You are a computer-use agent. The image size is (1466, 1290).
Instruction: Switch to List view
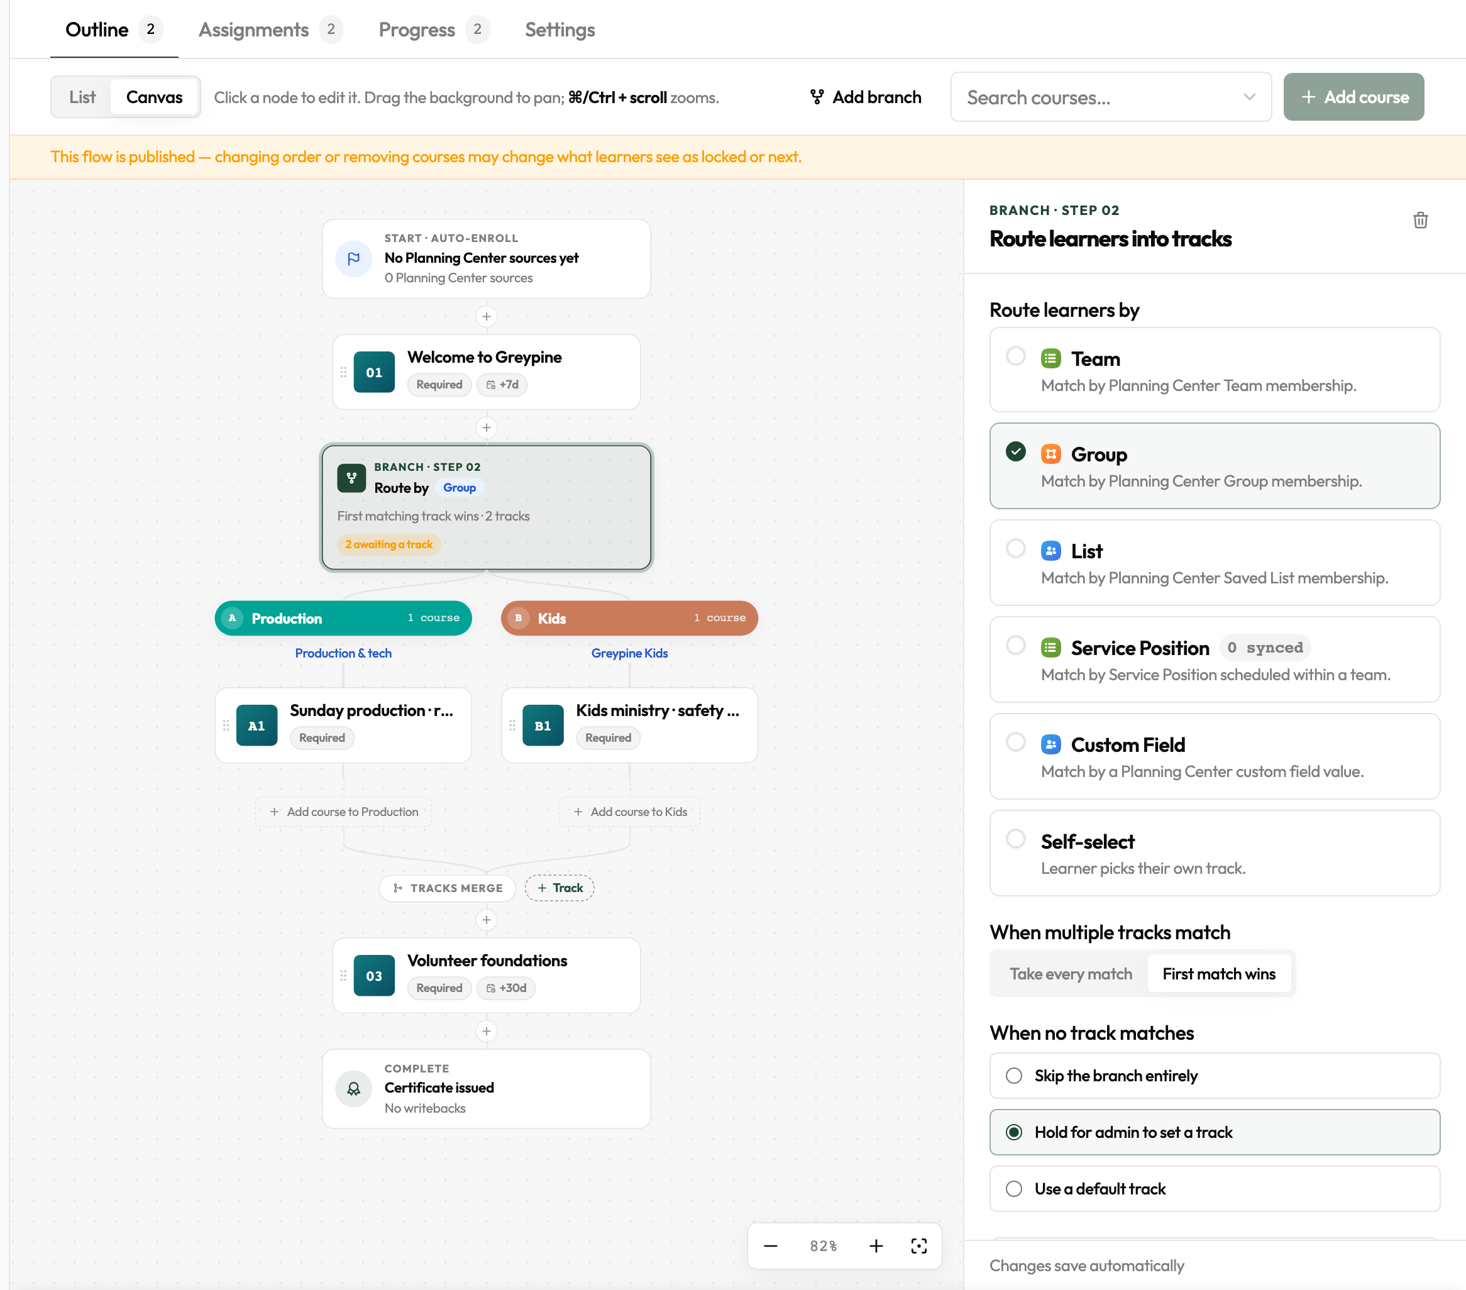coord(82,97)
